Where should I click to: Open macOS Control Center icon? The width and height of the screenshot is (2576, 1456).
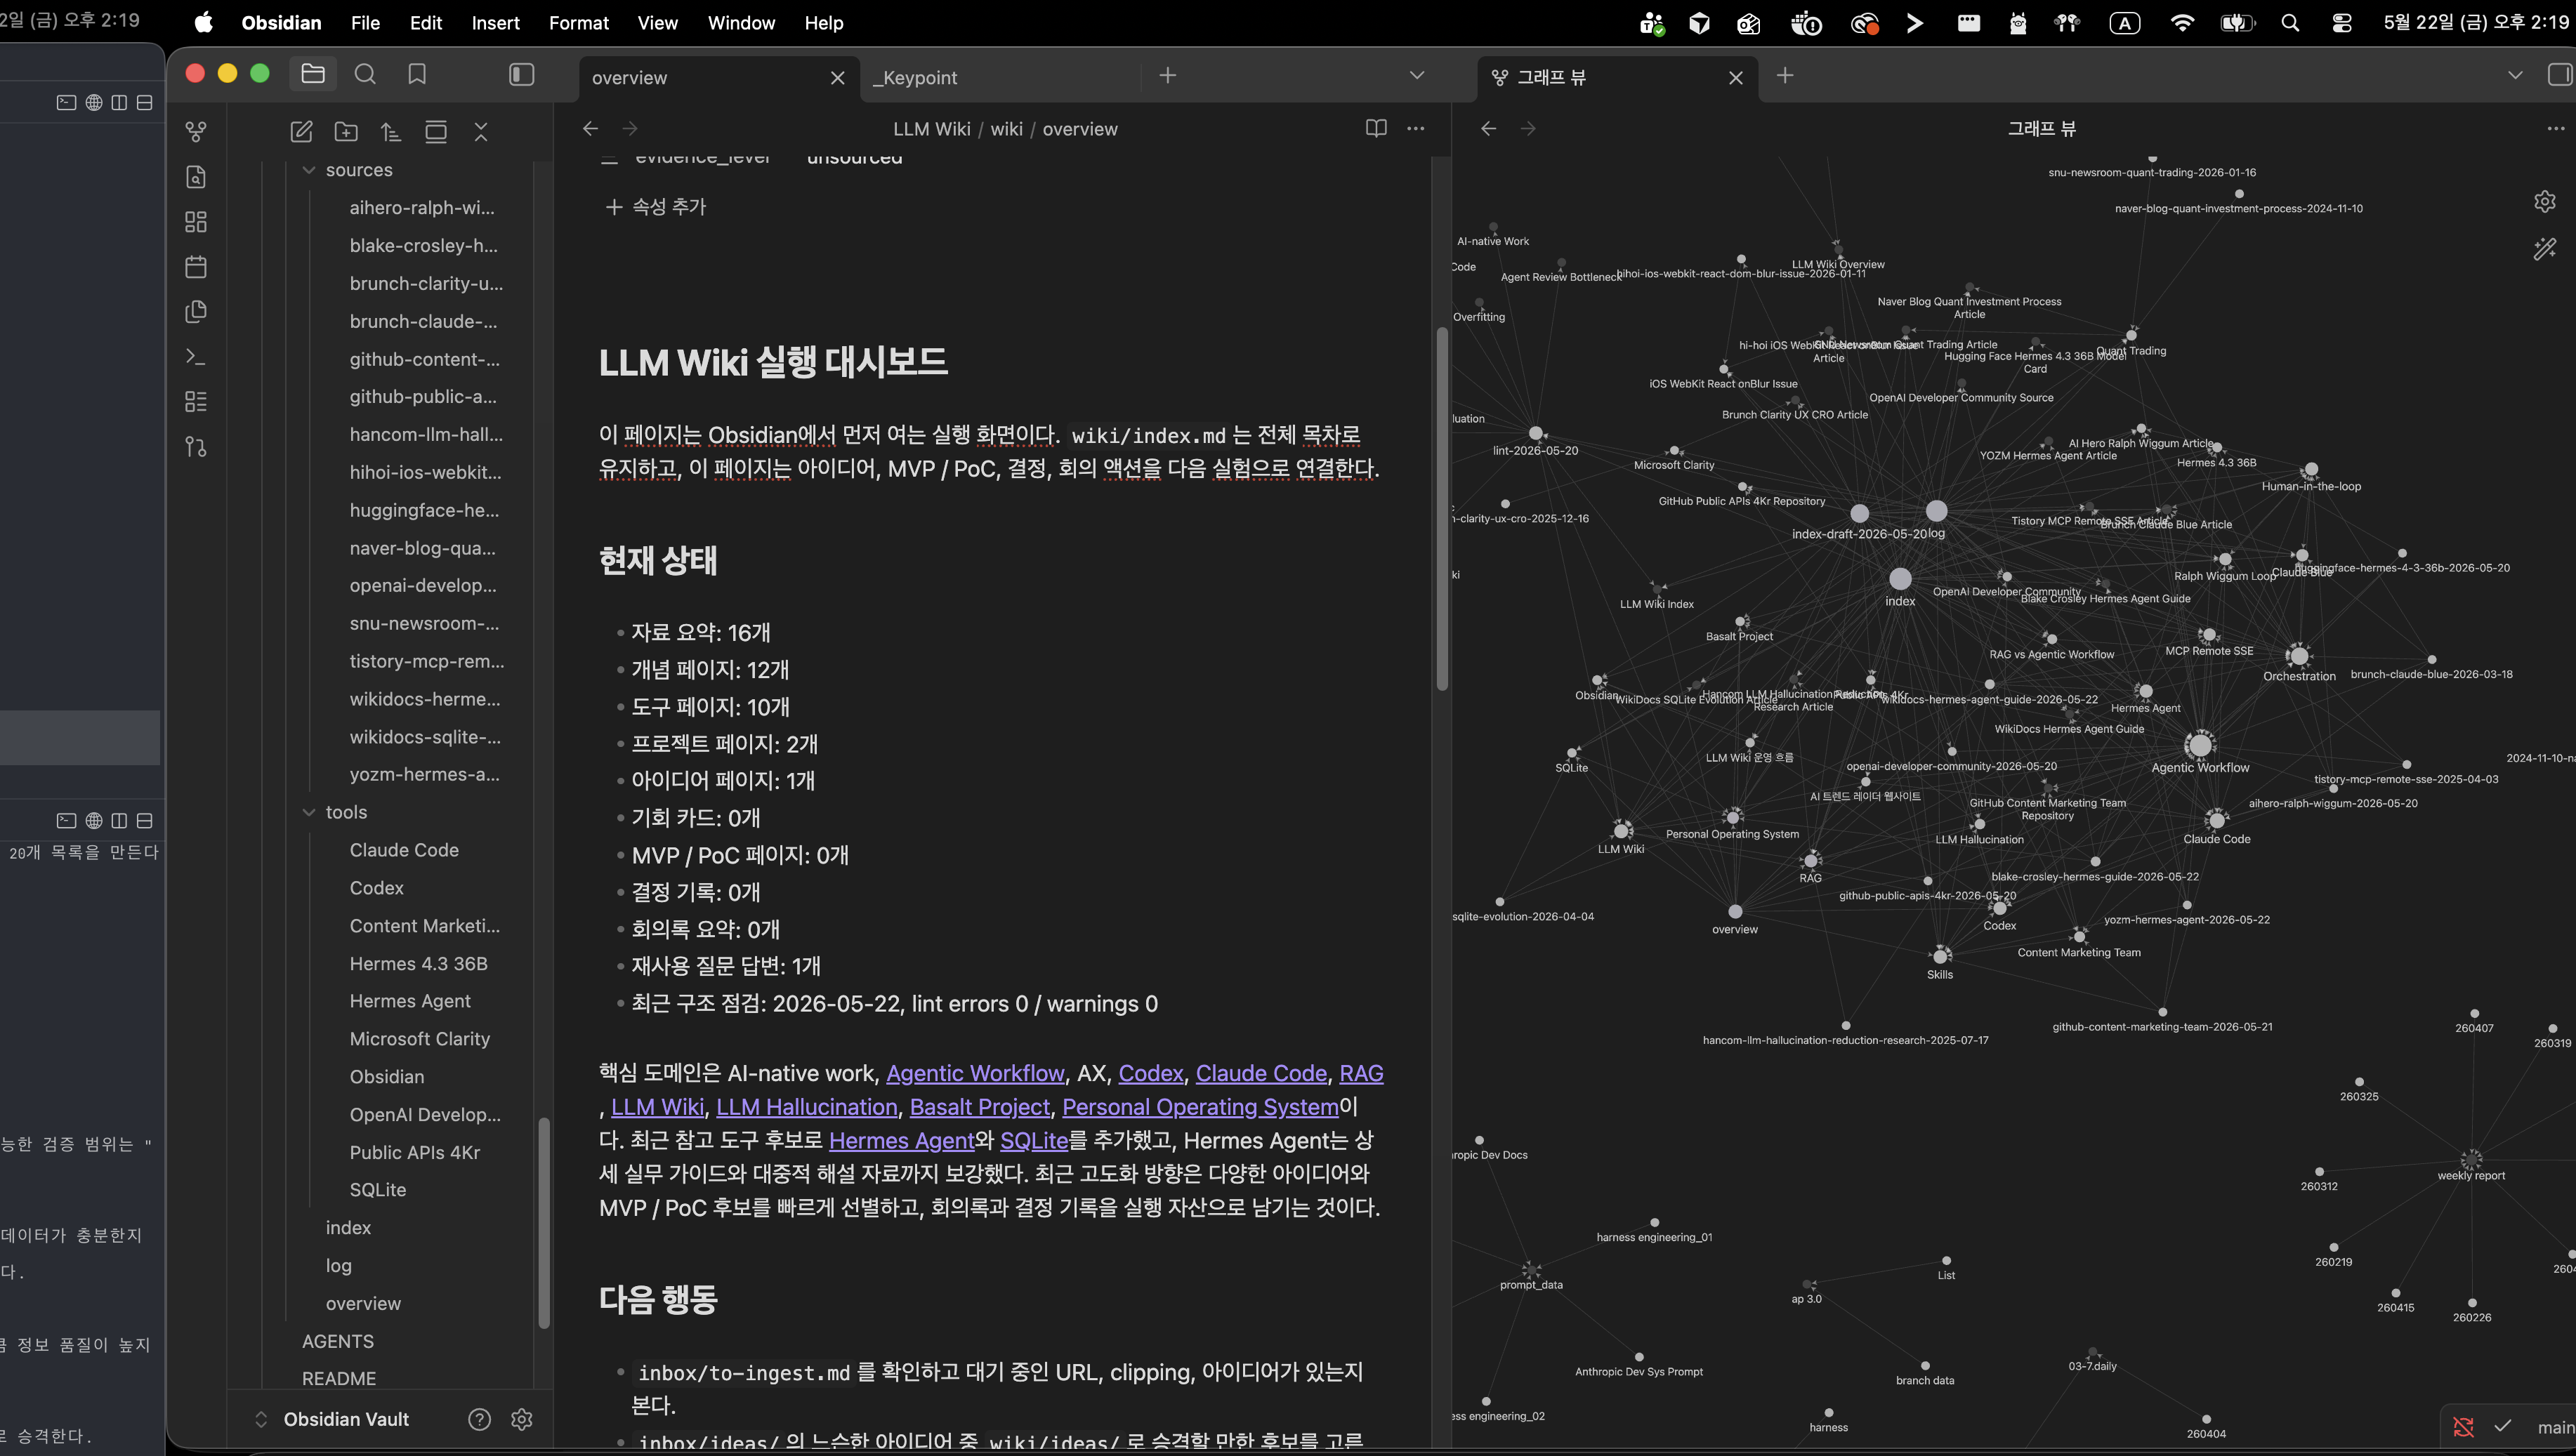[2342, 22]
